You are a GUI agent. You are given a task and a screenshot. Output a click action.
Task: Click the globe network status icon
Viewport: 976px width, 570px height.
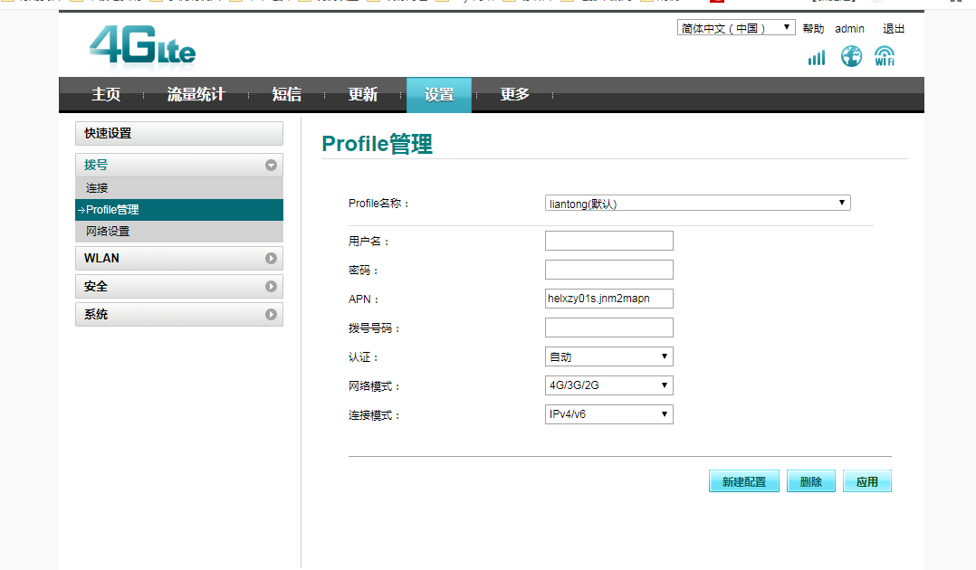point(851,57)
